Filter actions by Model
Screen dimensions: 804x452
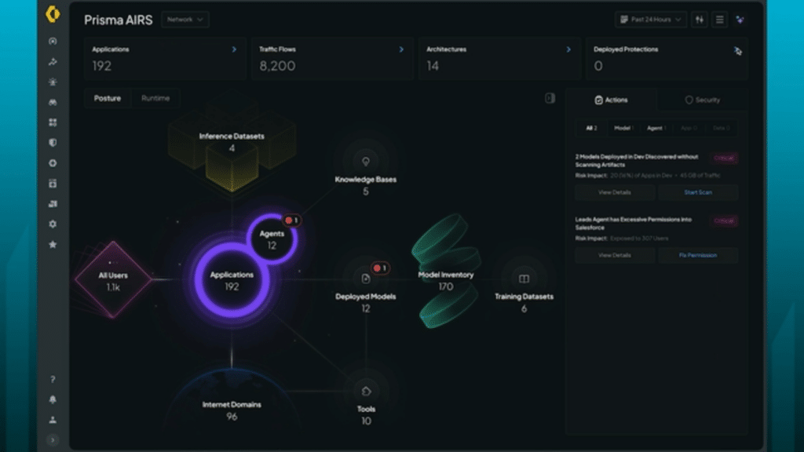[623, 128]
